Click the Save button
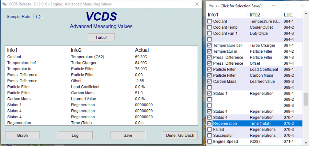The image size is (309, 146). click(128, 135)
